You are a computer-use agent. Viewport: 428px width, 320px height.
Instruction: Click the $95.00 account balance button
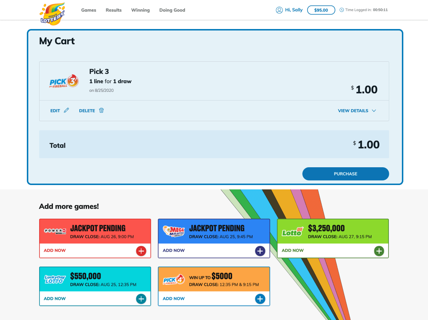321,10
